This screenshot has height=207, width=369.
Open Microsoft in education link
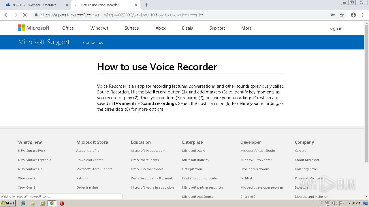click(148, 151)
